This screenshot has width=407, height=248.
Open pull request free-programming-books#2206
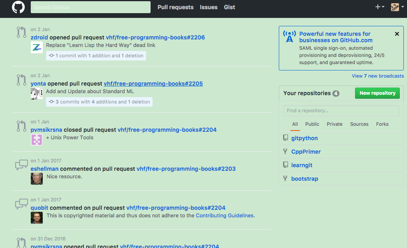point(155,37)
